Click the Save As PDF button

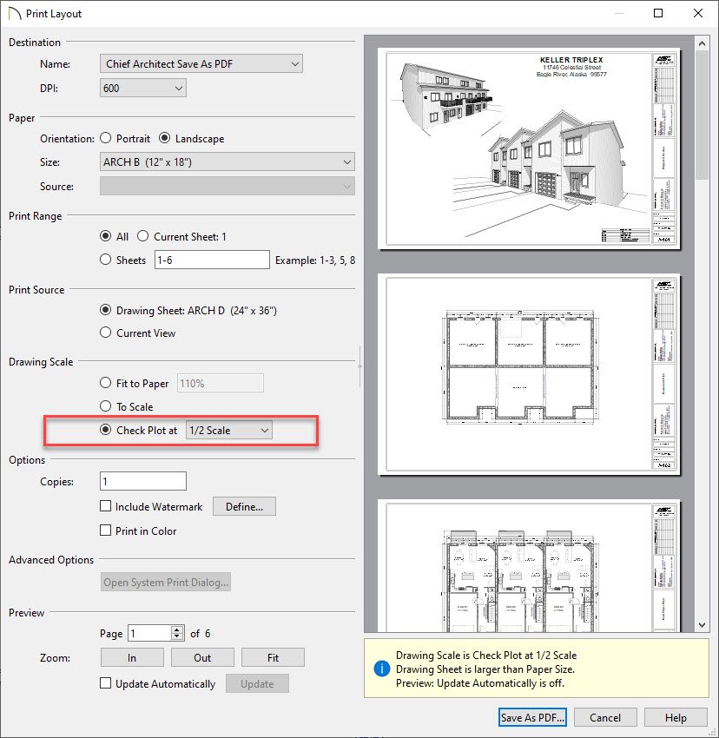pos(533,717)
